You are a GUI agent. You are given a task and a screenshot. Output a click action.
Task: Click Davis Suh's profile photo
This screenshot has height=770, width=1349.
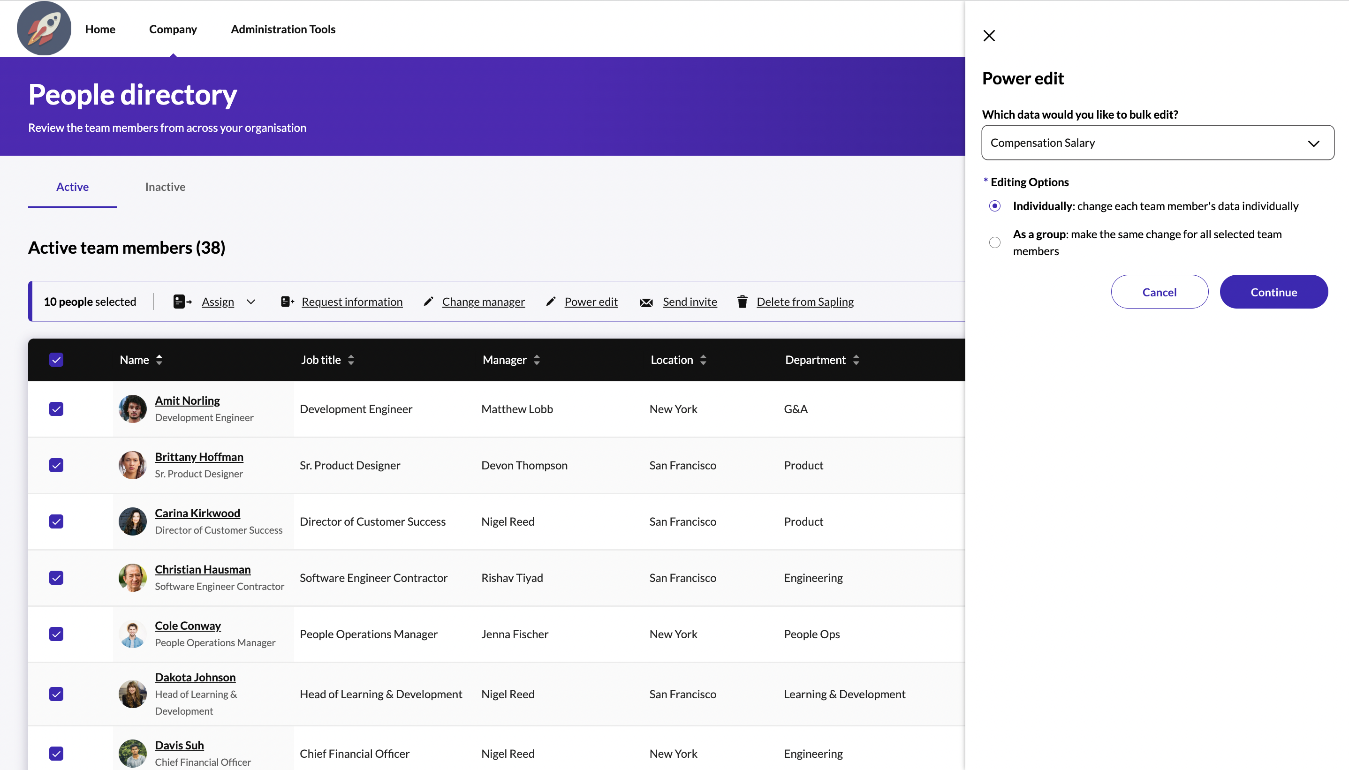(132, 753)
